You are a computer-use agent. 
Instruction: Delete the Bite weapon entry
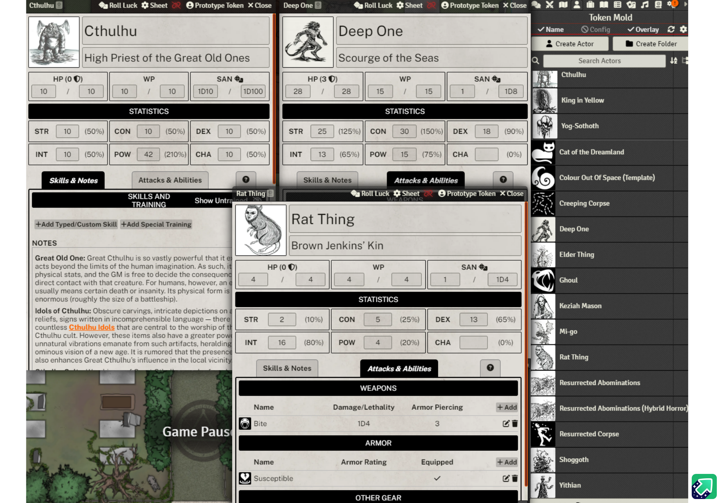tap(515, 424)
